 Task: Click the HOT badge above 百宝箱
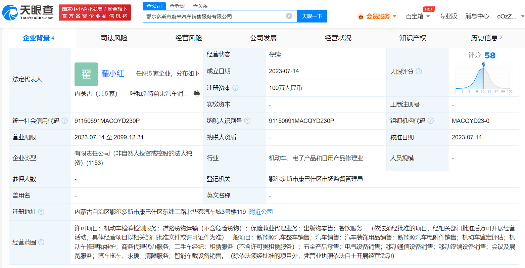pyautogui.click(x=429, y=9)
